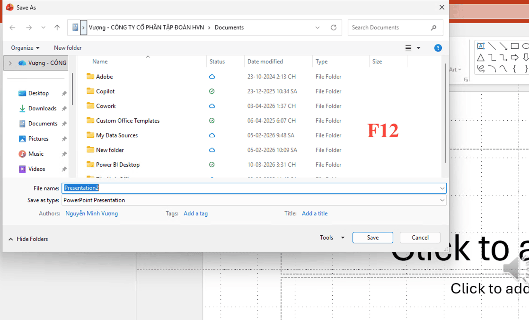Sort by Date modified column header
529x320 pixels.
coord(265,62)
